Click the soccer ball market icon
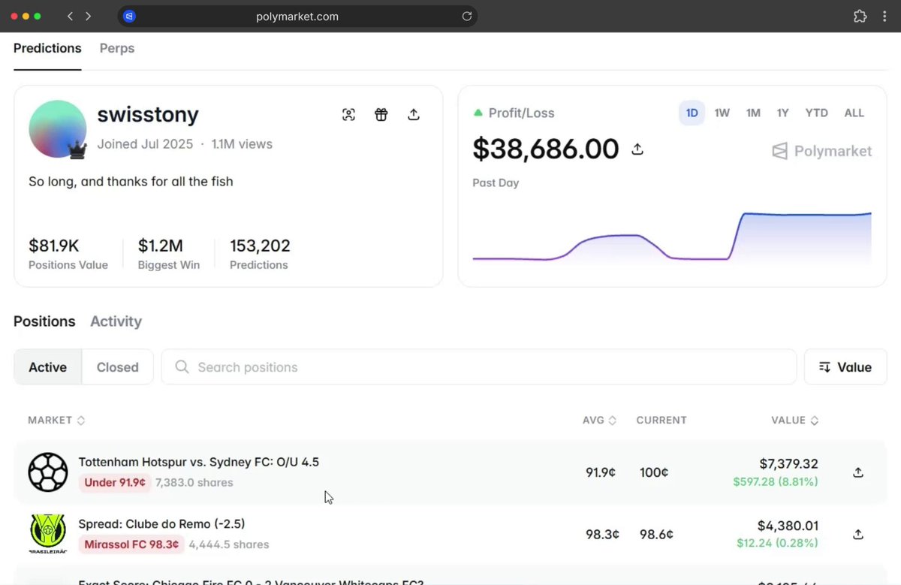The image size is (901, 585). pyautogui.click(x=48, y=472)
